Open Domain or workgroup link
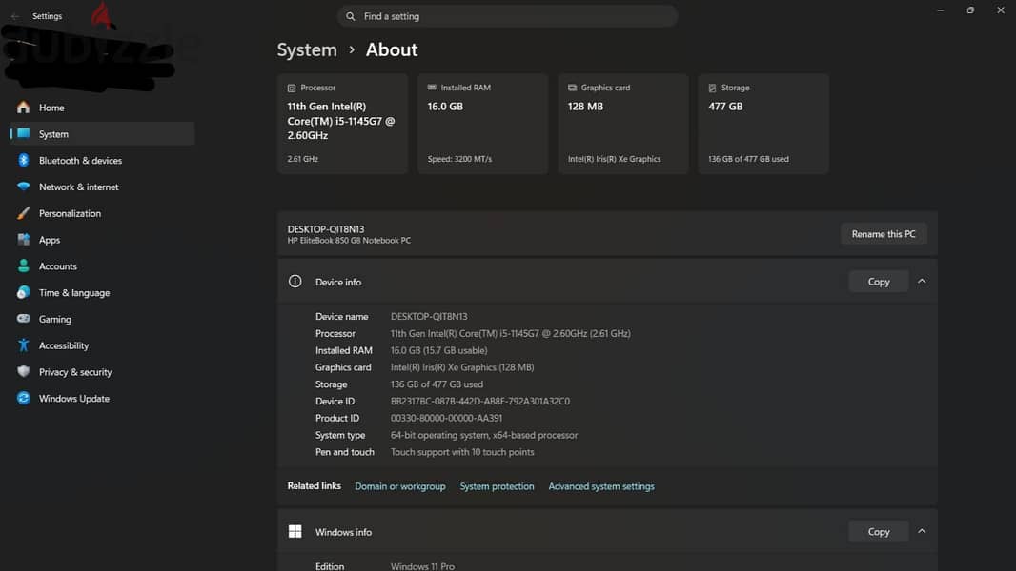The image size is (1016, 571). [x=399, y=486]
